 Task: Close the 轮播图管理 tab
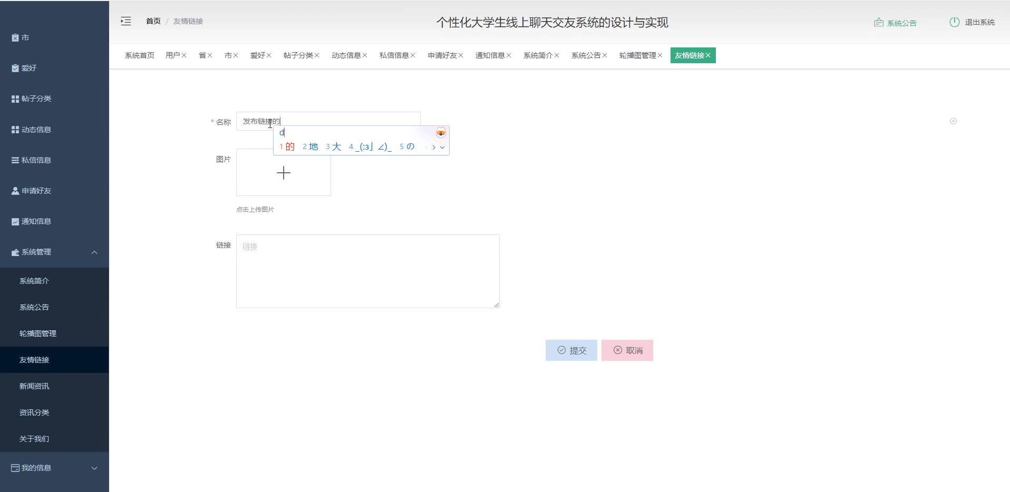660,55
